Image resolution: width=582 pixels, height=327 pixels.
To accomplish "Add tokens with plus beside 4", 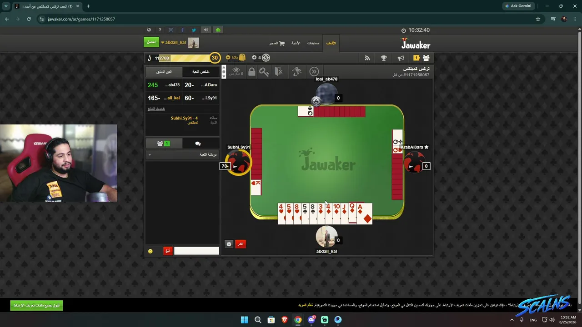I will 254,58.
